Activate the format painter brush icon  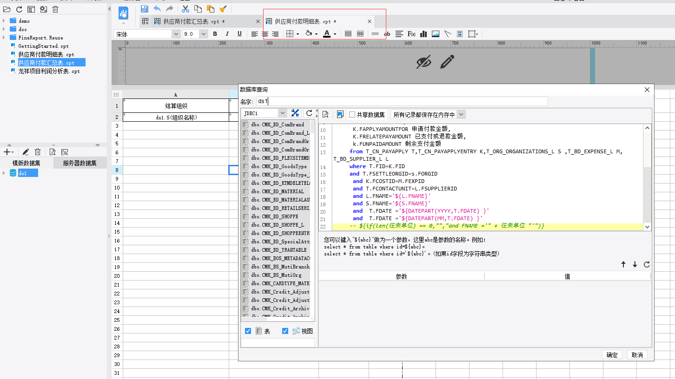(223, 9)
